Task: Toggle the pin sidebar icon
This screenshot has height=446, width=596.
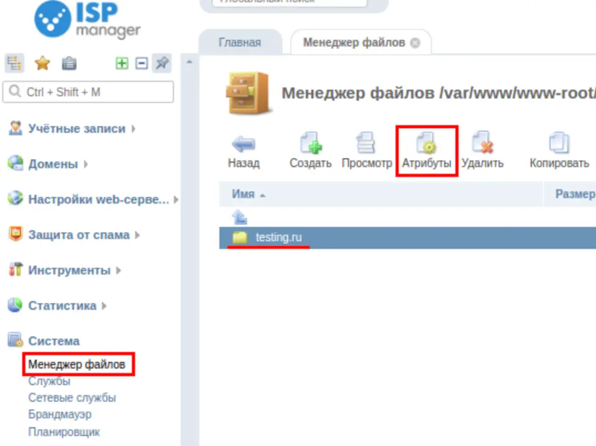Action: (x=162, y=63)
